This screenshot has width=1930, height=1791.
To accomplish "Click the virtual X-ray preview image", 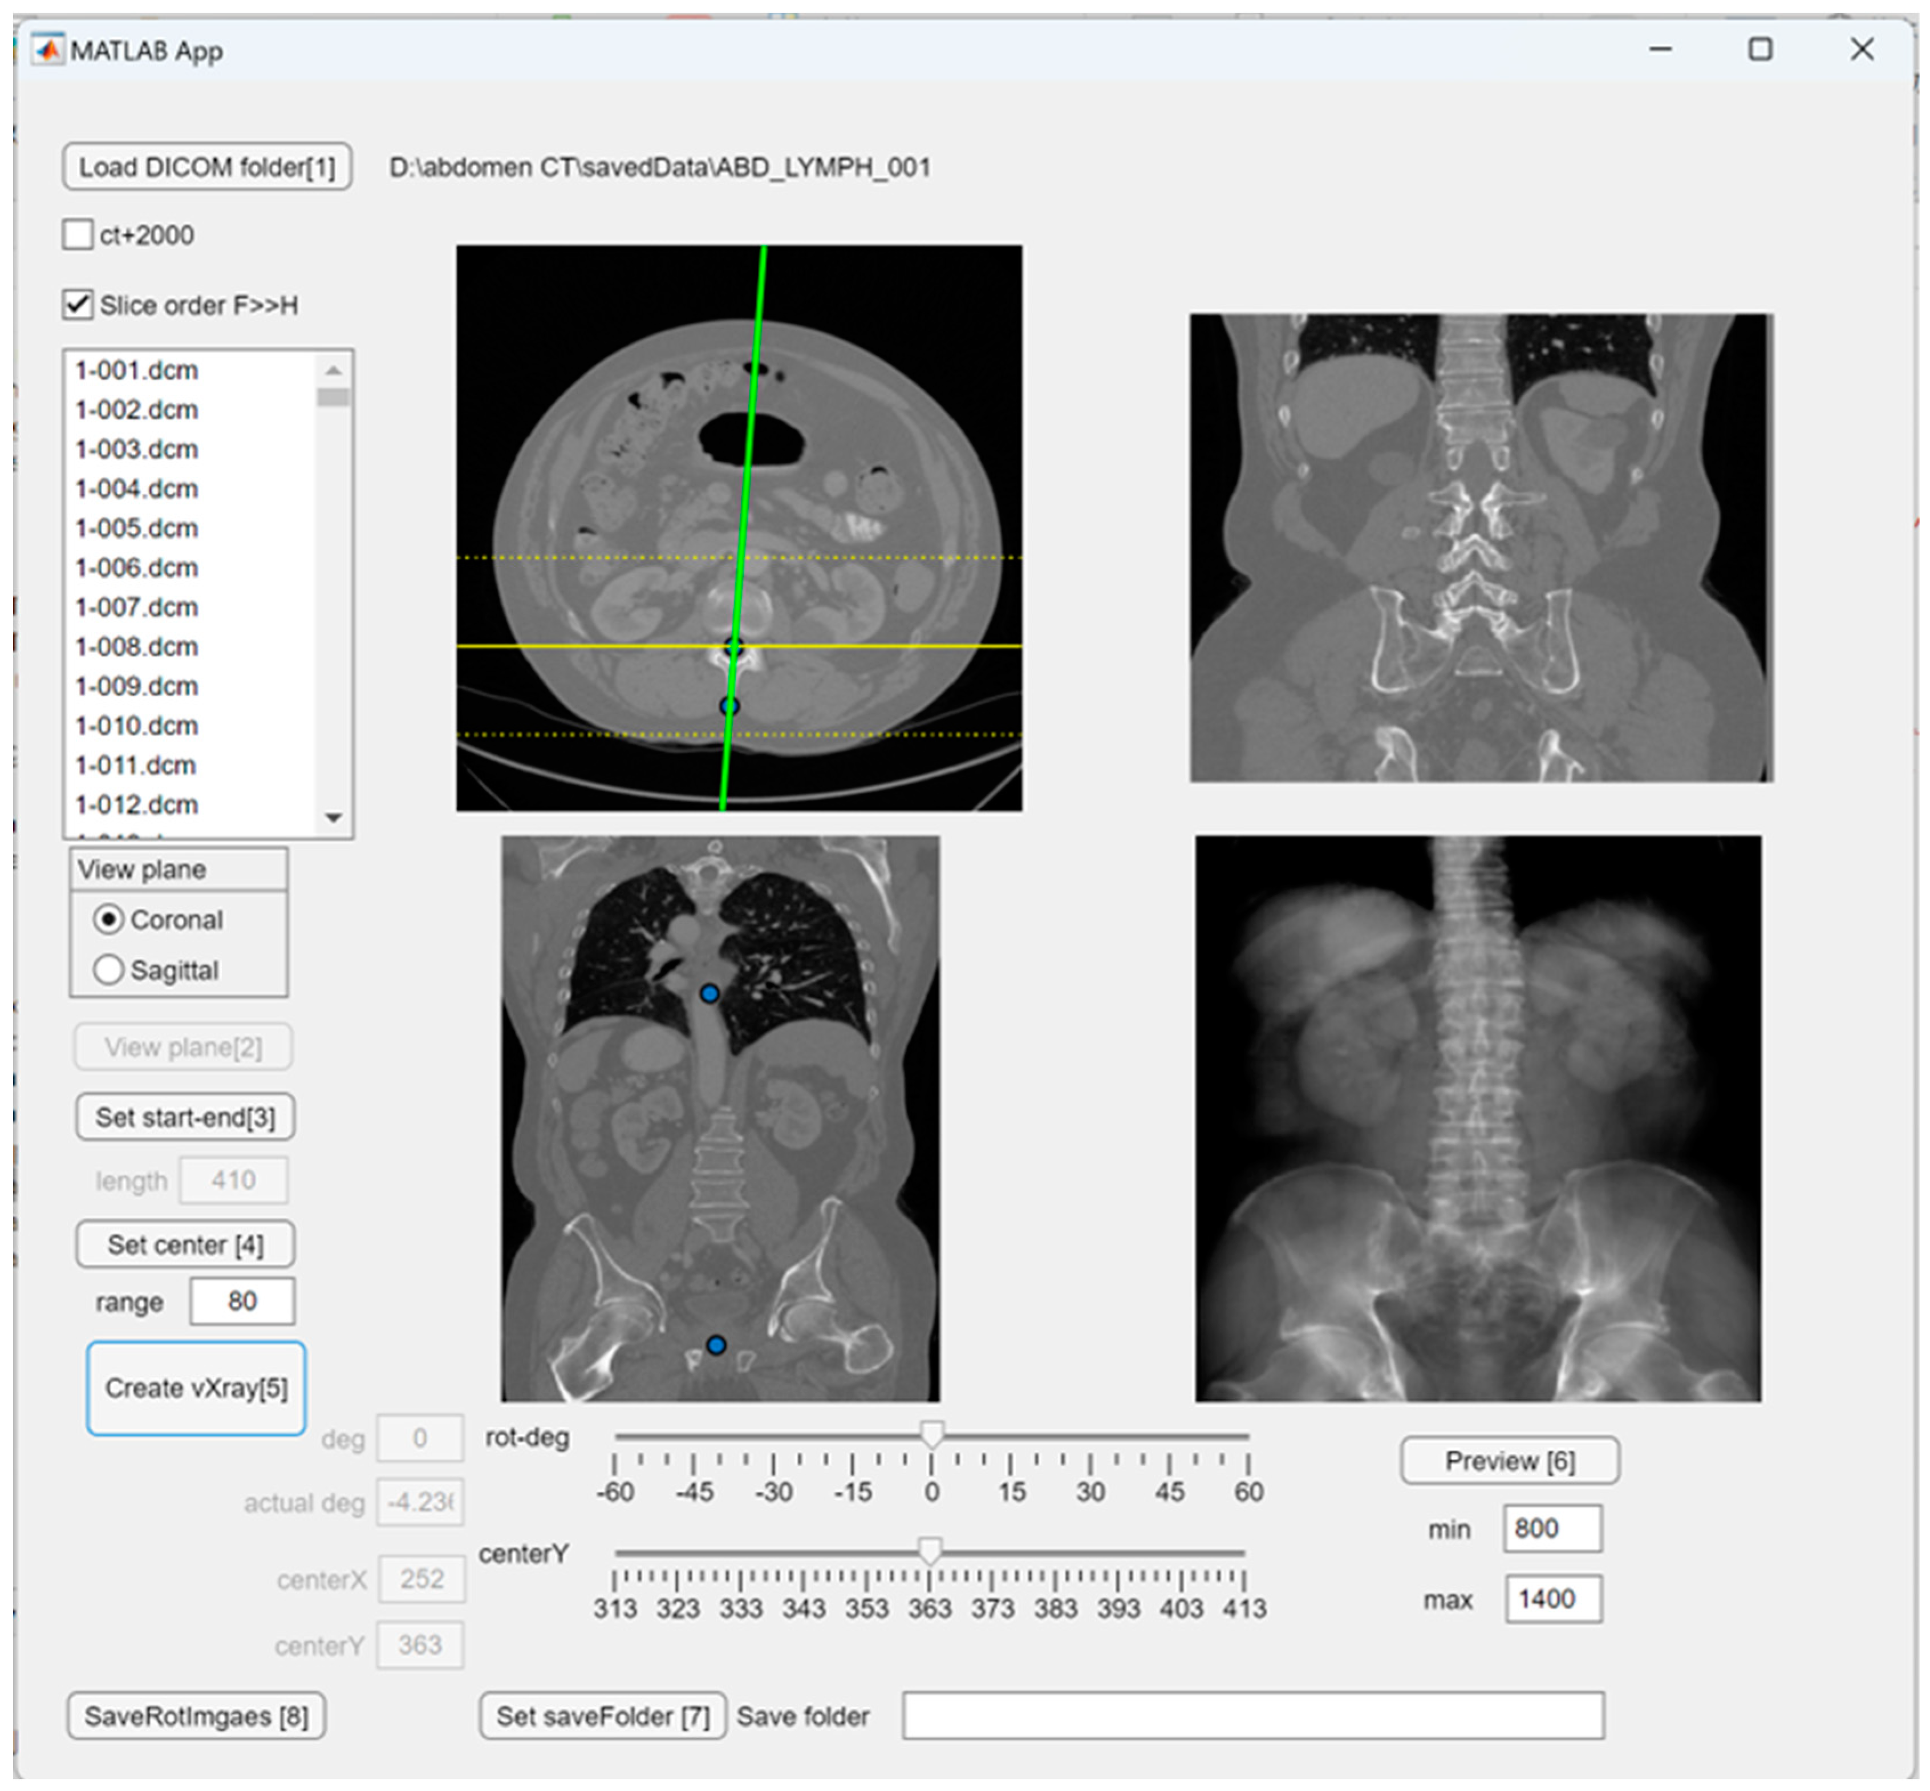I will coord(1478,1118).
